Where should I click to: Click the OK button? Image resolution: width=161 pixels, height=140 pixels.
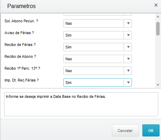click(151, 131)
